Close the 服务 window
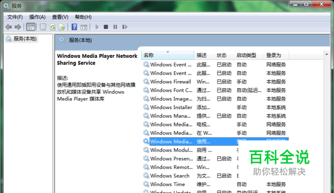 point(321,4)
